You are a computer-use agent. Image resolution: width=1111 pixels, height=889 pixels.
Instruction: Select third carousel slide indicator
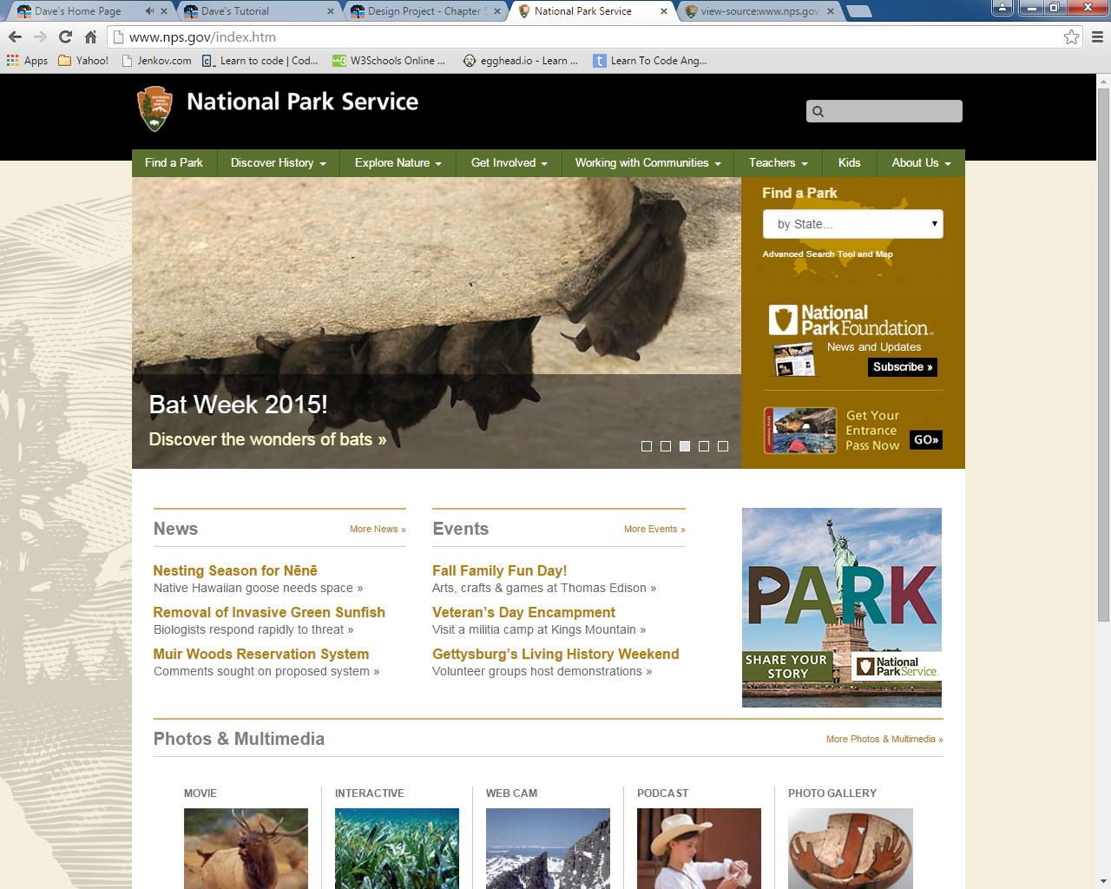684,446
